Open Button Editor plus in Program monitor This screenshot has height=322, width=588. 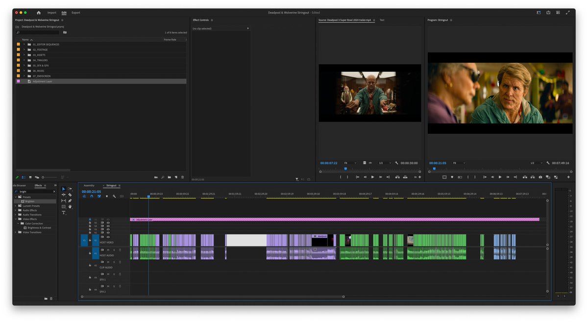[568, 177]
